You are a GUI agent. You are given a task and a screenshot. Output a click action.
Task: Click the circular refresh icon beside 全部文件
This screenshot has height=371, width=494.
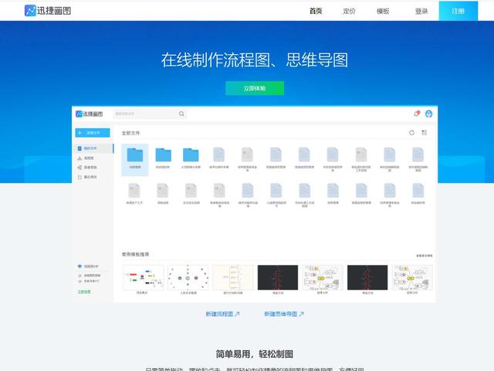(x=411, y=133)
